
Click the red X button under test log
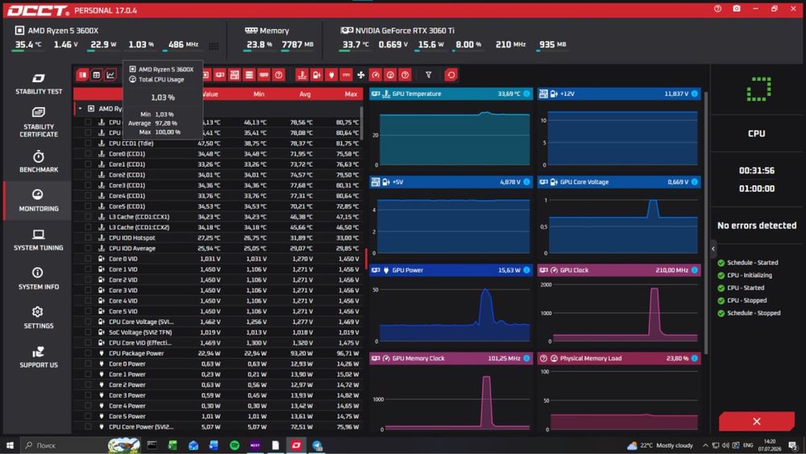click(757, 422)
